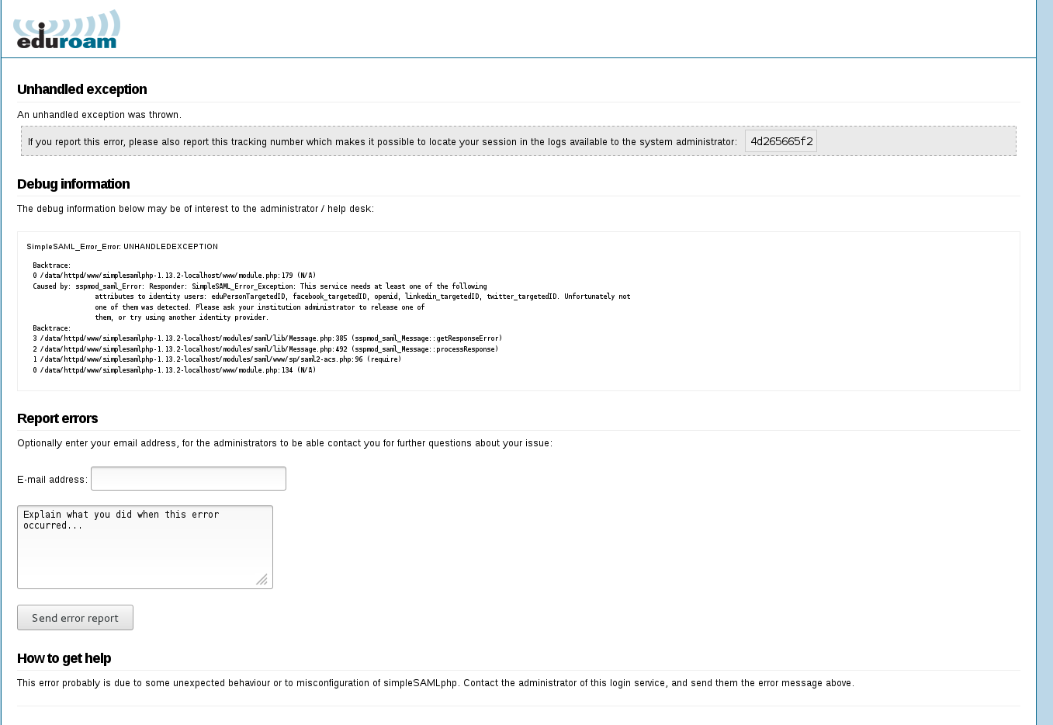Click the error explanation text area
The height and width of the screenshot is (725, 1053).
(x=145, y=547)
